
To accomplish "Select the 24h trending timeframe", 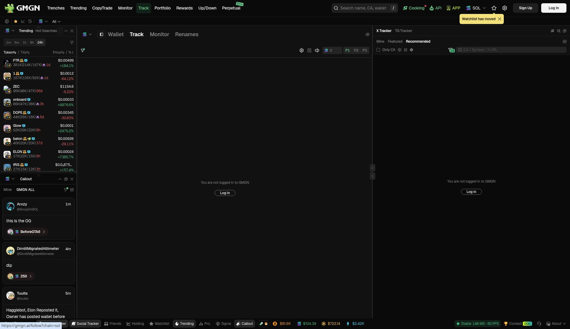I will coord(40,42).
